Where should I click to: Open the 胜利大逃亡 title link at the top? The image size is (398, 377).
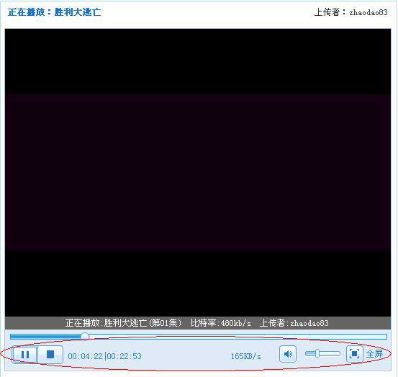tap(78, 12)
